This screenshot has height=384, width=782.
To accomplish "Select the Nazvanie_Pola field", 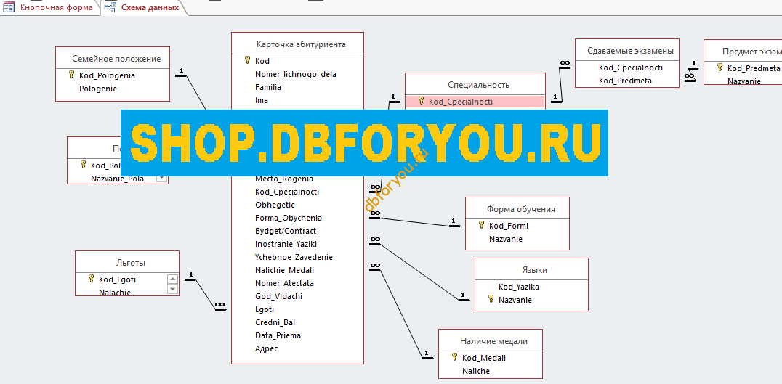I will [117, 179].
